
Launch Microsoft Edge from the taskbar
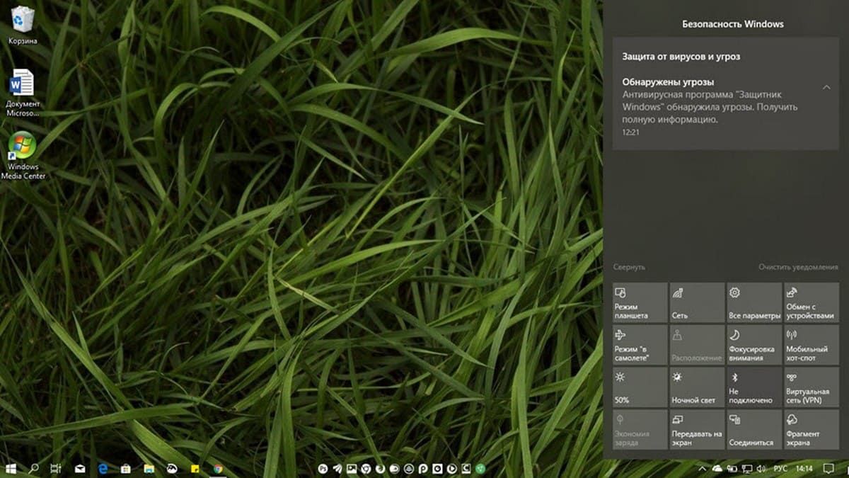click(x=103, y=469)
